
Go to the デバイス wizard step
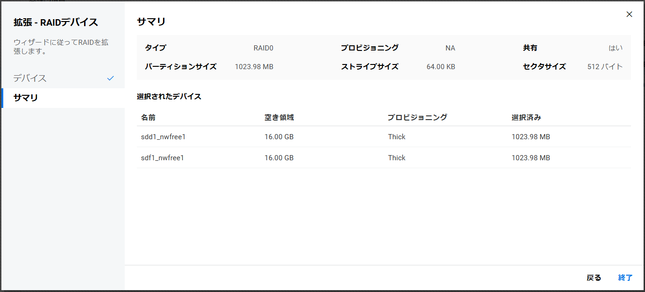(x=30, y=78)
